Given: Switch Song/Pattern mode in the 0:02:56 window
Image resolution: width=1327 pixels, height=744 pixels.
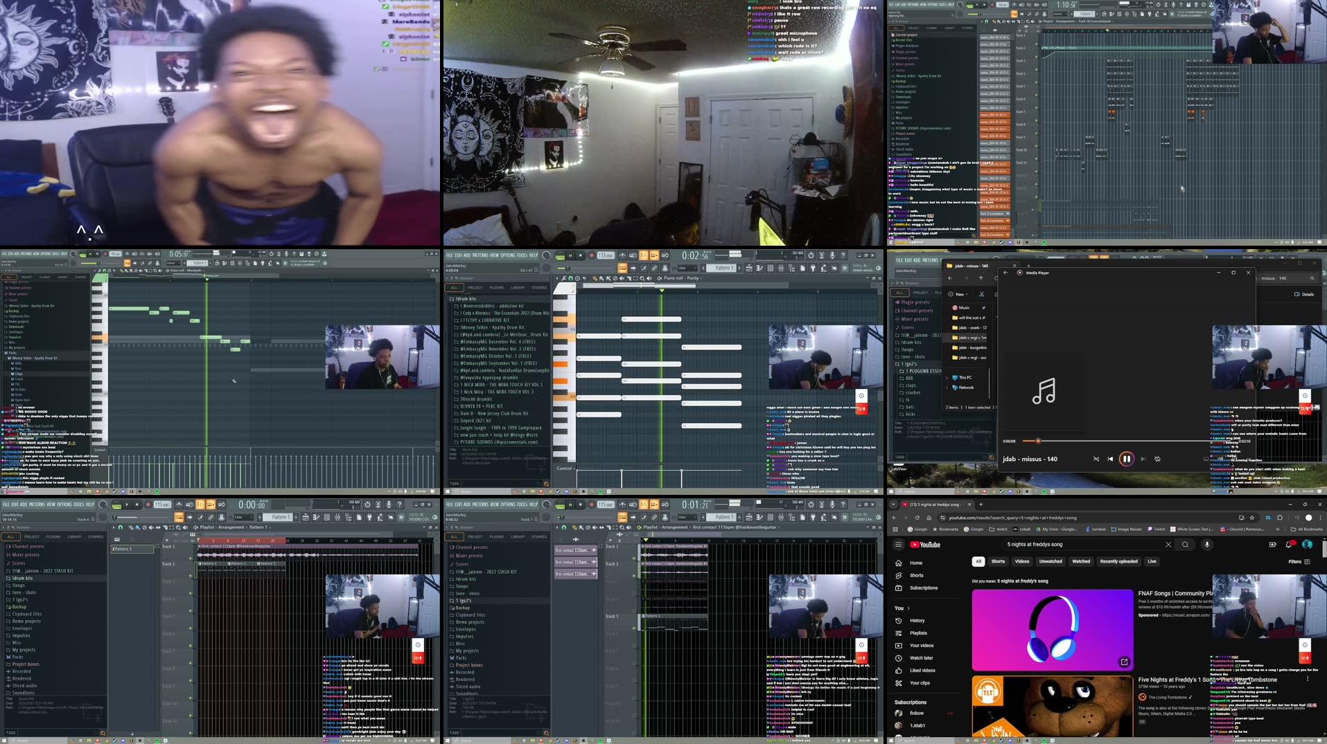Looking at the screenshot, I should [x=560, y=255].
